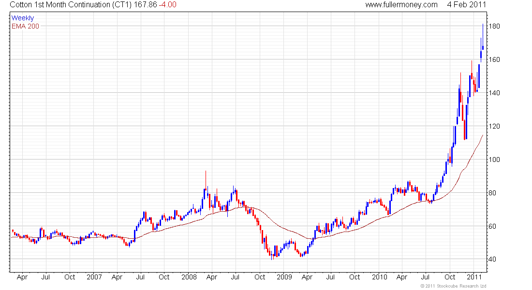
Task: Click the 2011 year marker on time axis
Action: click(x=474, y=277)
